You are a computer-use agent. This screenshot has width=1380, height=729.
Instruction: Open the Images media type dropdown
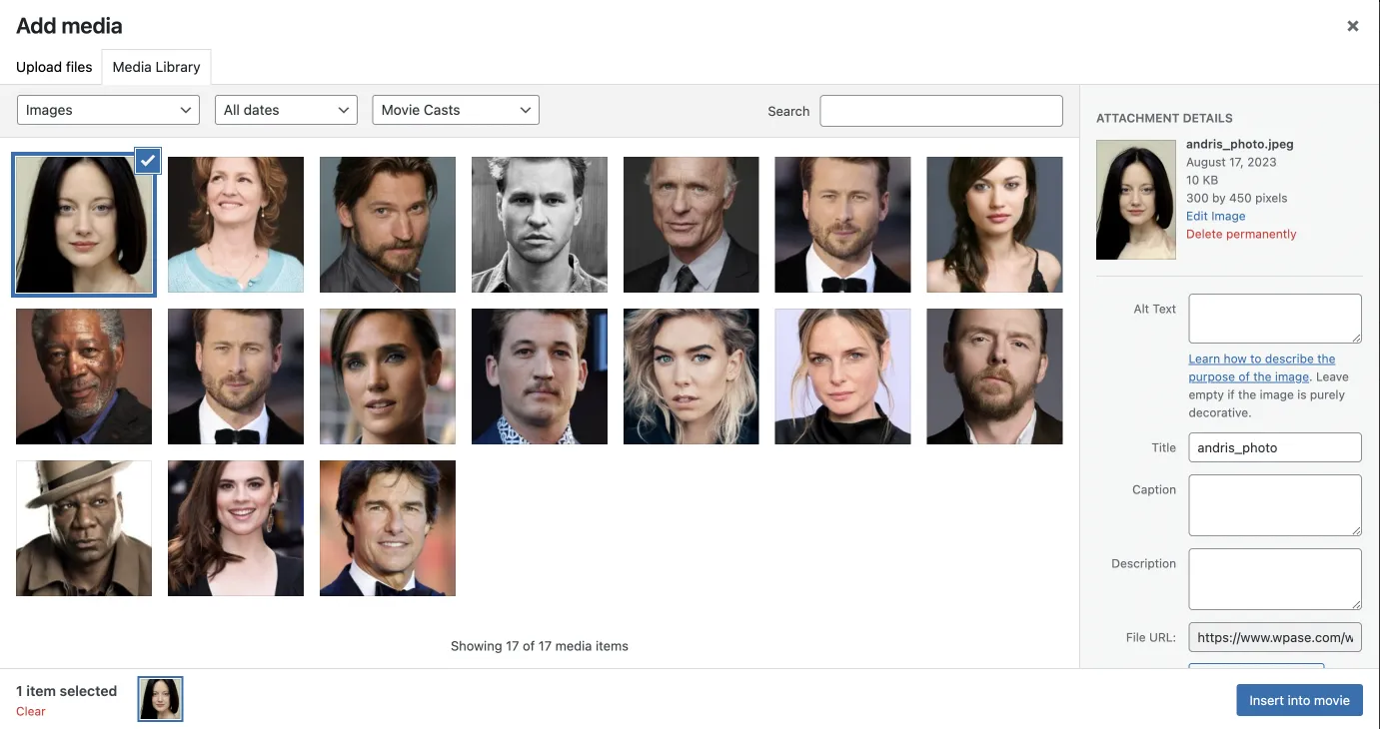click(108, 110)
